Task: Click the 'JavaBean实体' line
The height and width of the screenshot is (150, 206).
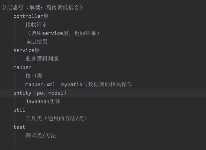Action: pos(43,102)
